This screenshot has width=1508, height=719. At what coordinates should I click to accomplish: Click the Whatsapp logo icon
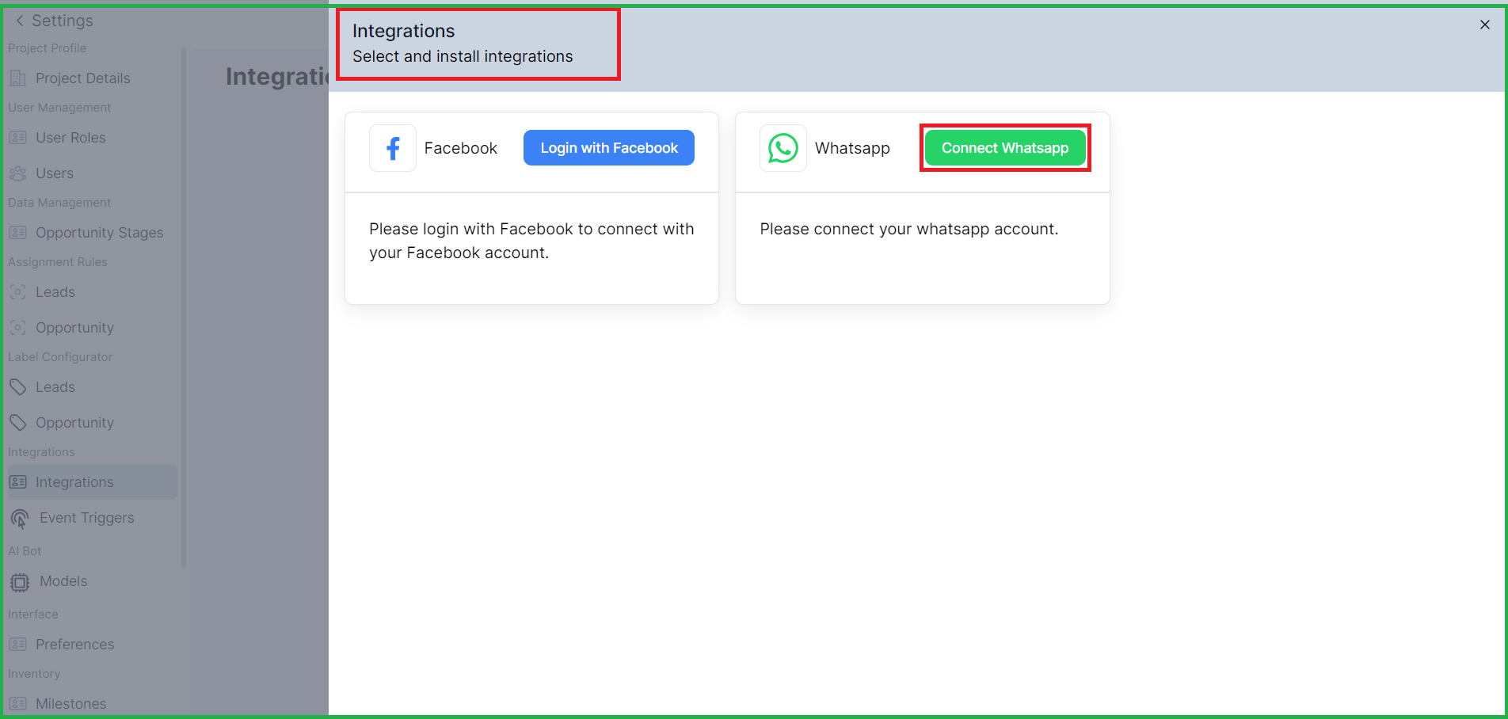pyautogui.click(x=783, y=148)
